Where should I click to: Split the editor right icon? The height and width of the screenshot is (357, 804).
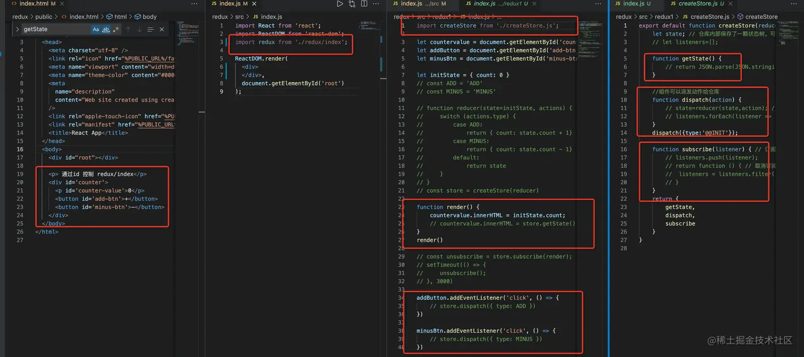click(x=364, y=4)
